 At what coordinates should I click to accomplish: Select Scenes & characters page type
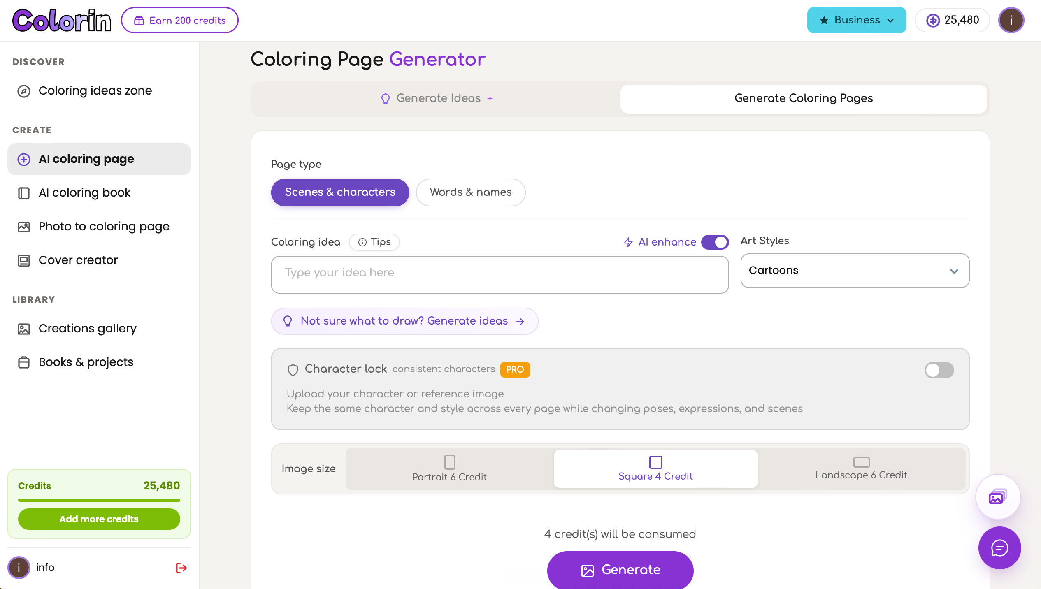(x=340, y=192)
